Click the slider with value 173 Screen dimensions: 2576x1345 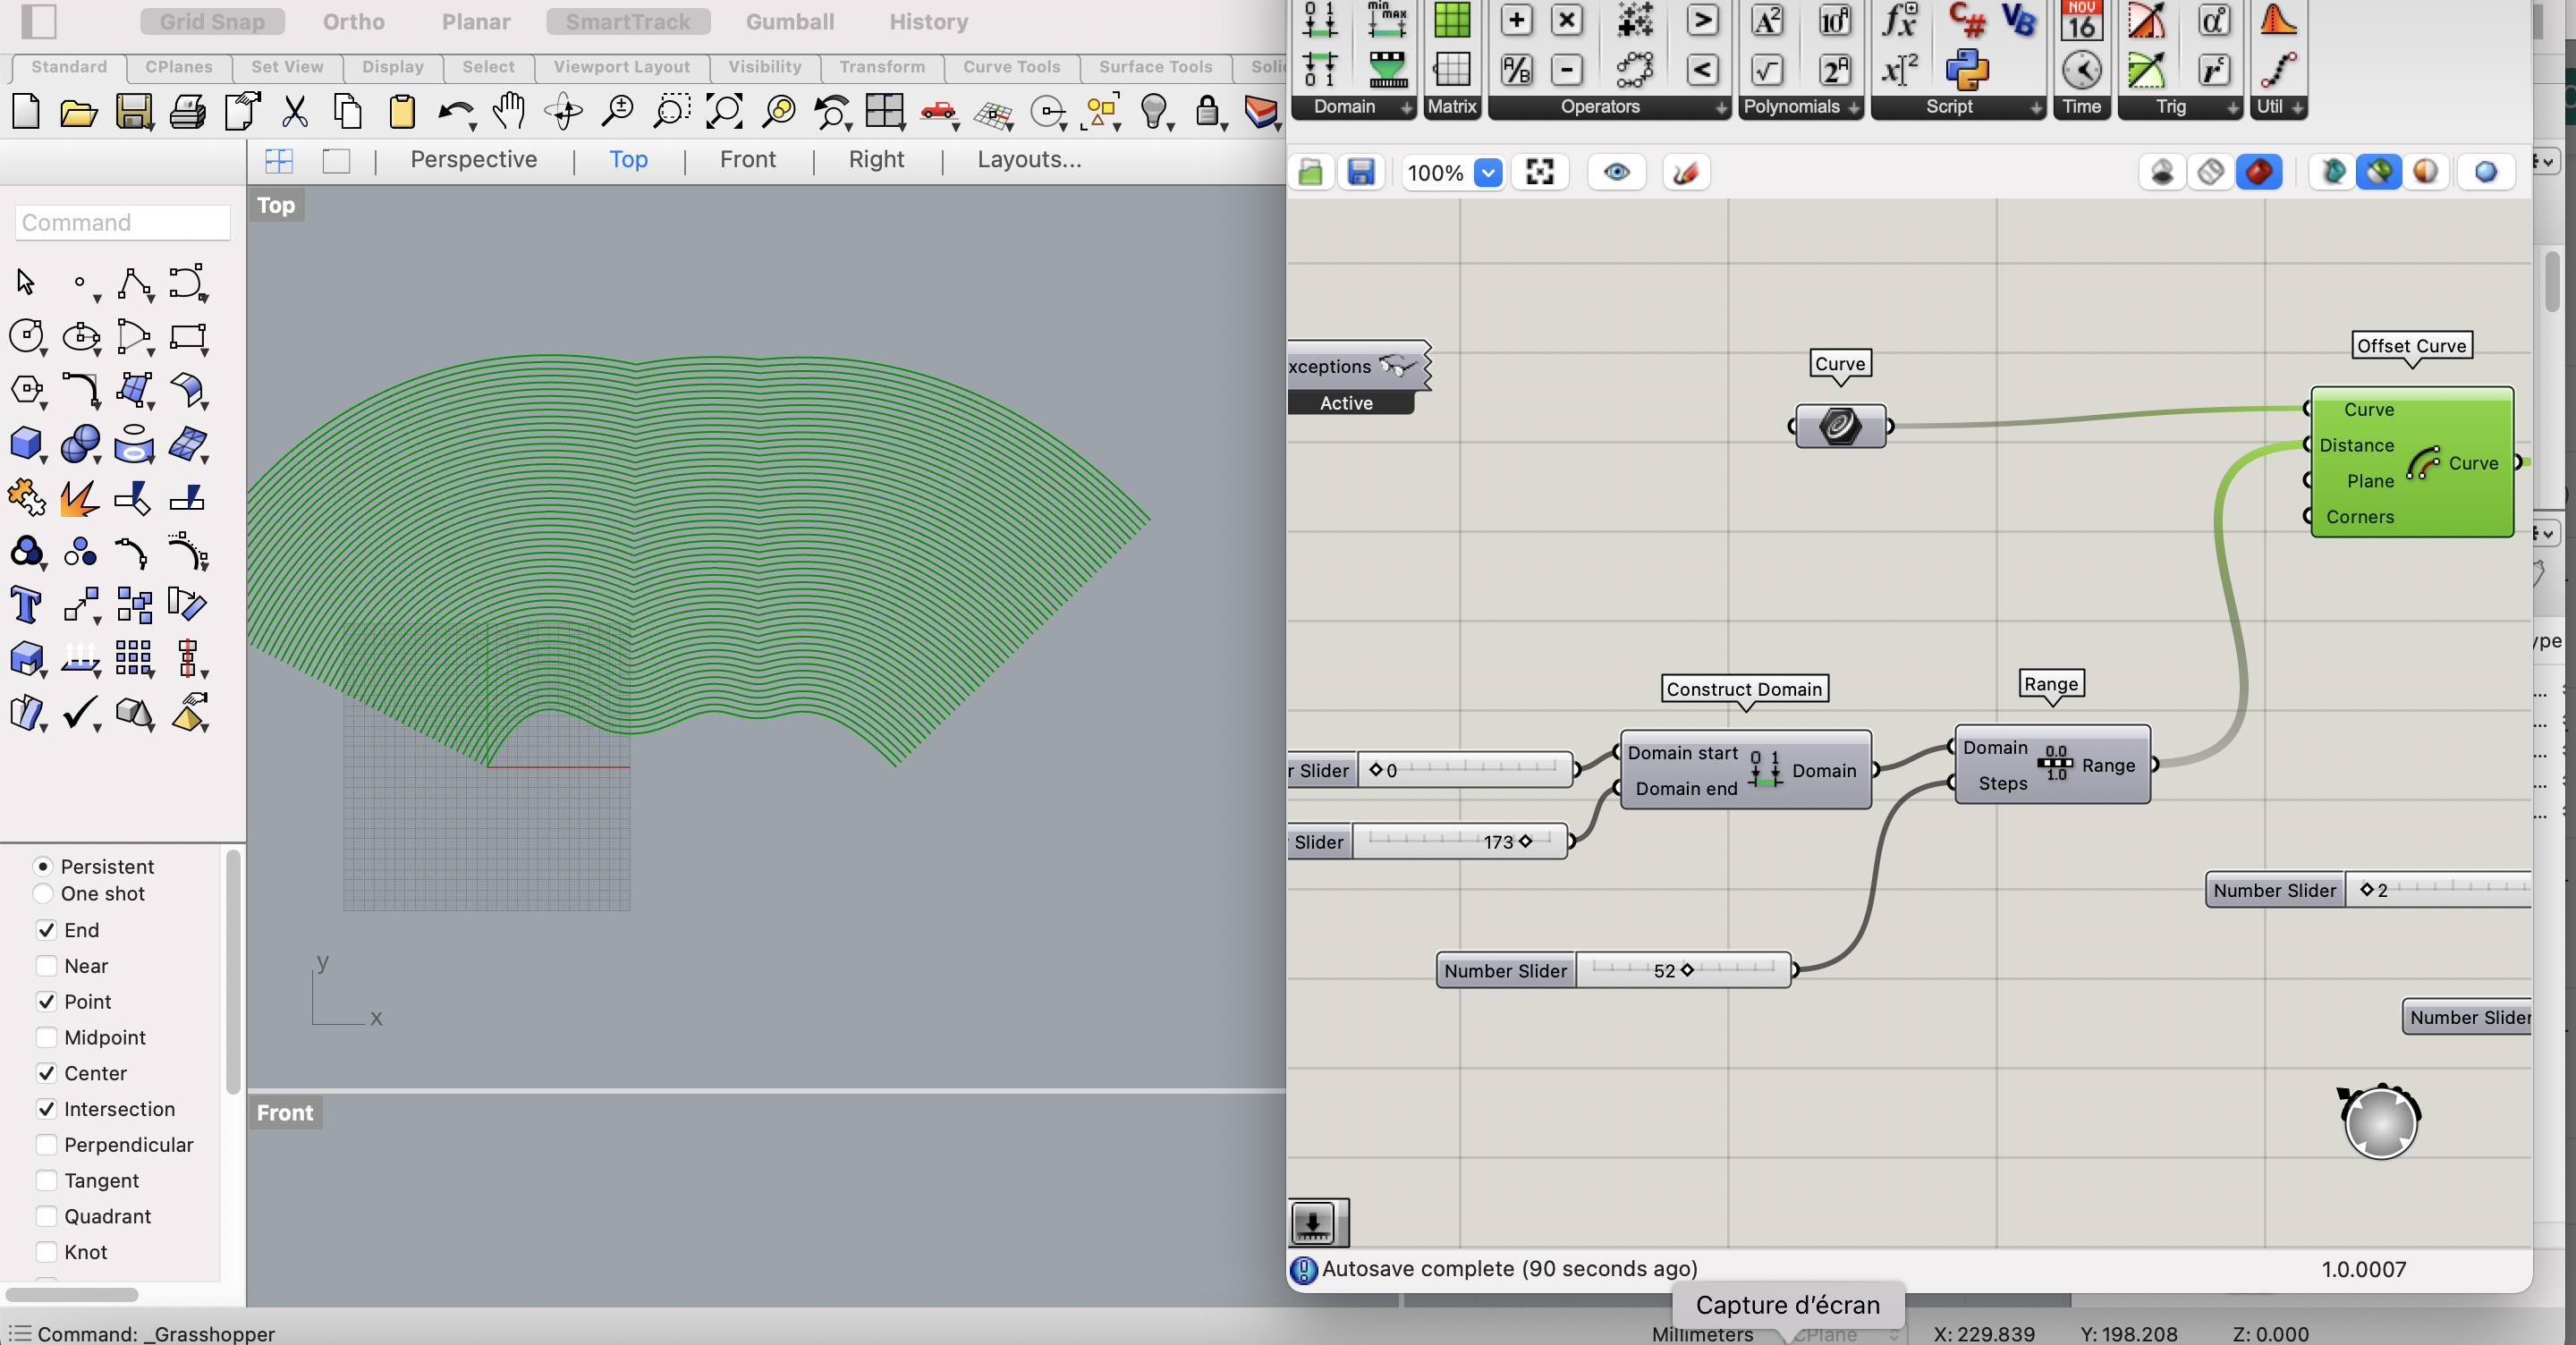(1428, 841)
